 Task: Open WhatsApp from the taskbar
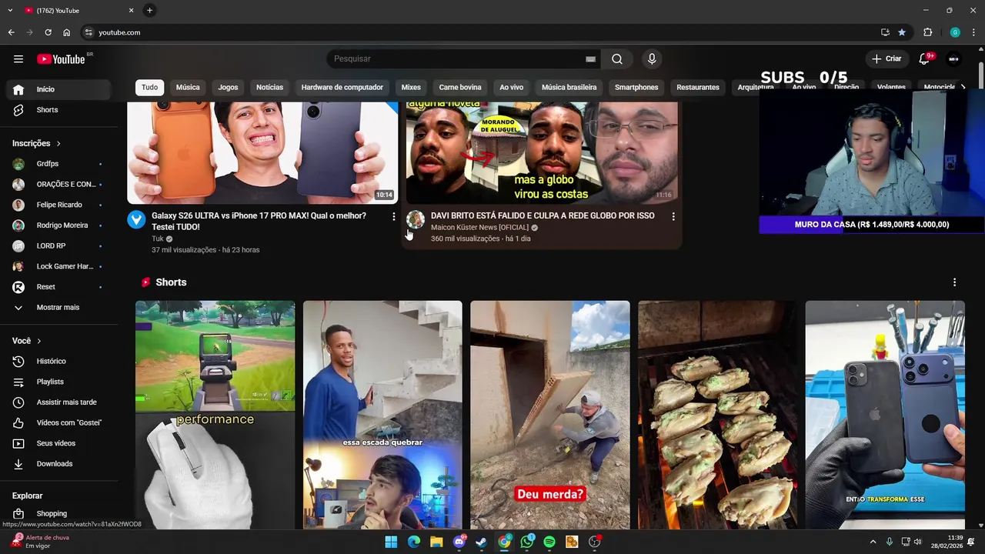(526, 542)
